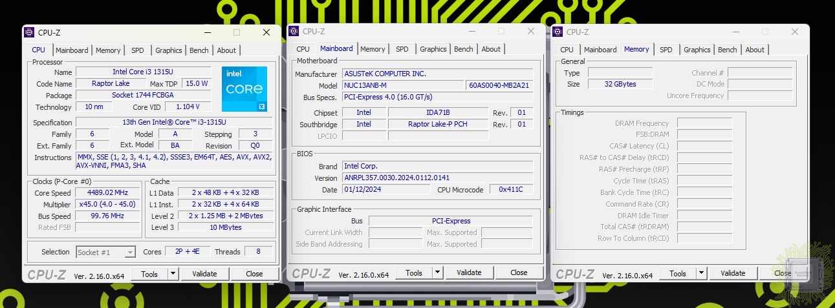
Task: Open Graphics tab in right window
Action: (x=697, y=50)
